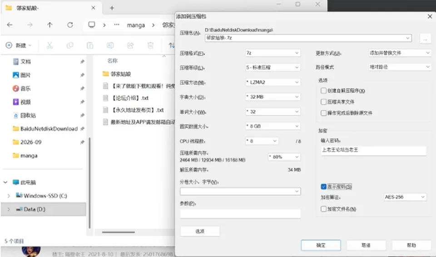The width and height of the screenshot is (436, 257).
Task: Open the CPU 线程数 dropdown
Action: tap(262, 141)
